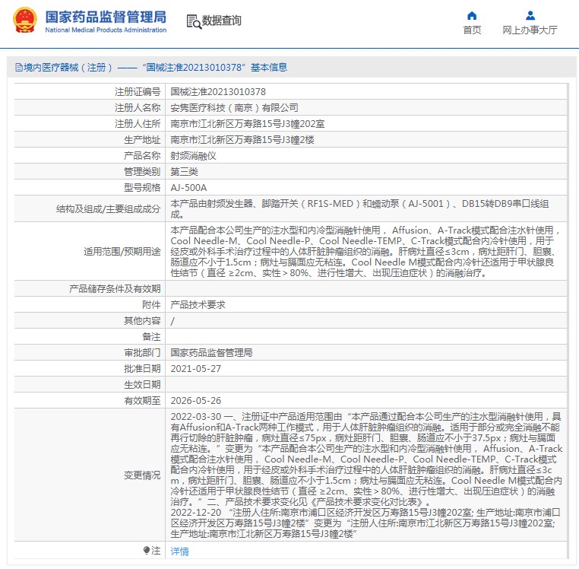Viewport: 579px width, 569px height.
Task: Click the 管理类别 label
Action: click(x=142, y=172)
